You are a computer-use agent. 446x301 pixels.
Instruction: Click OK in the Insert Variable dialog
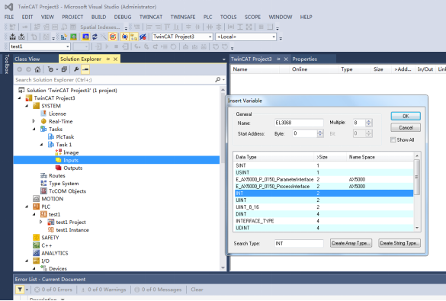[406, 116]
